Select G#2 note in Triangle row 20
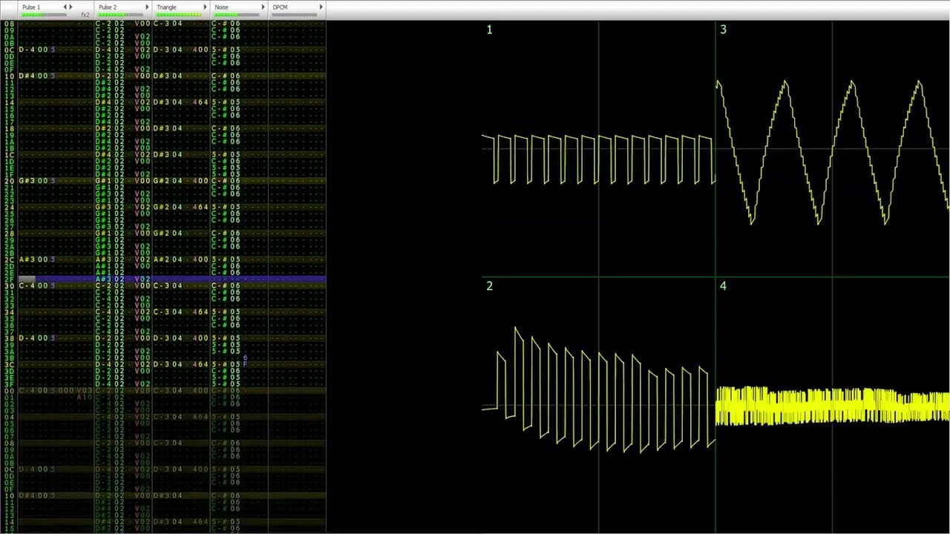This screenshot has width=950, height=534. (160, 181)
